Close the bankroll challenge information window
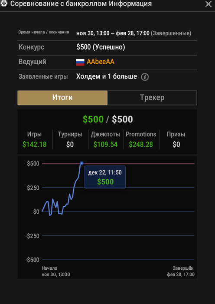The width and height of the screenshot is (215, 304). (x=208, y=4)
